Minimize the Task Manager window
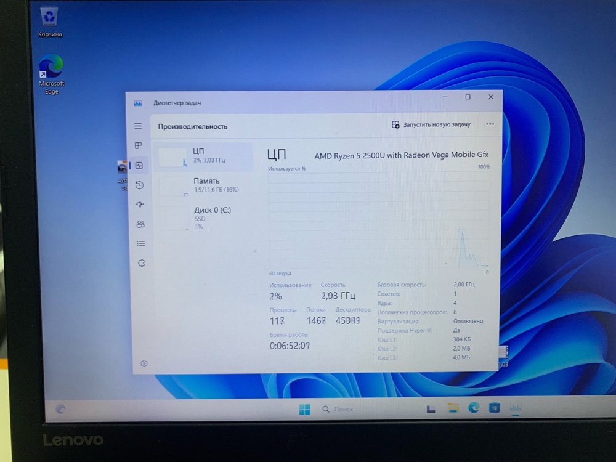The image size is (616, 462). 445,97
